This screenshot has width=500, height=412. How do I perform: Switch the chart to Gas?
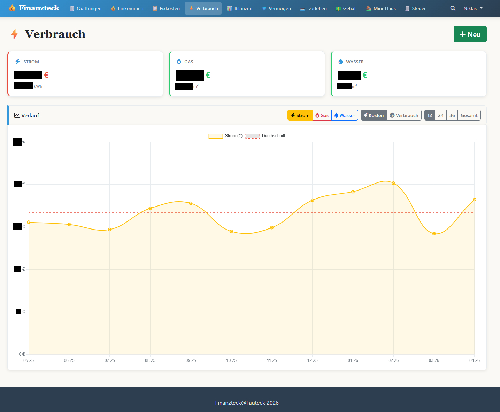pos(322,115)
